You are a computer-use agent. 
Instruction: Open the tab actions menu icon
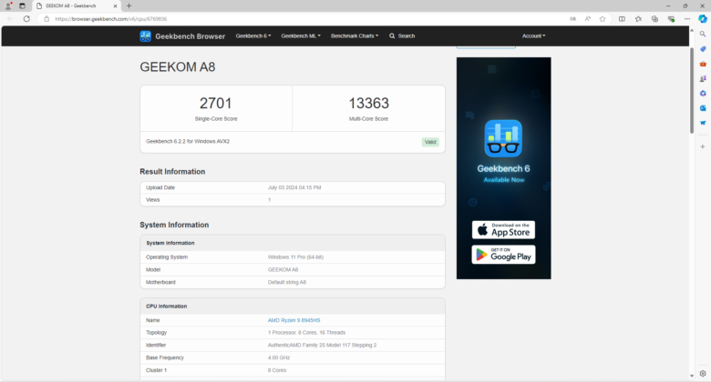click(22, 5)
